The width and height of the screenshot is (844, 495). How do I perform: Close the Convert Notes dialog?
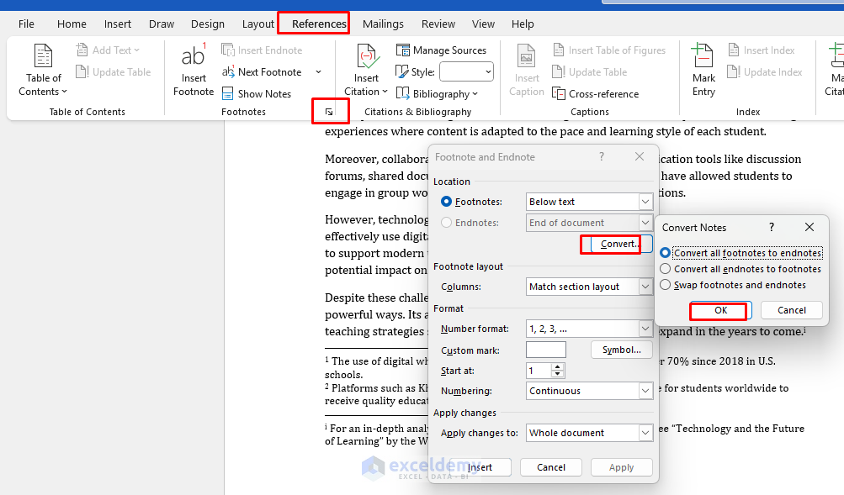pos(809,227)
